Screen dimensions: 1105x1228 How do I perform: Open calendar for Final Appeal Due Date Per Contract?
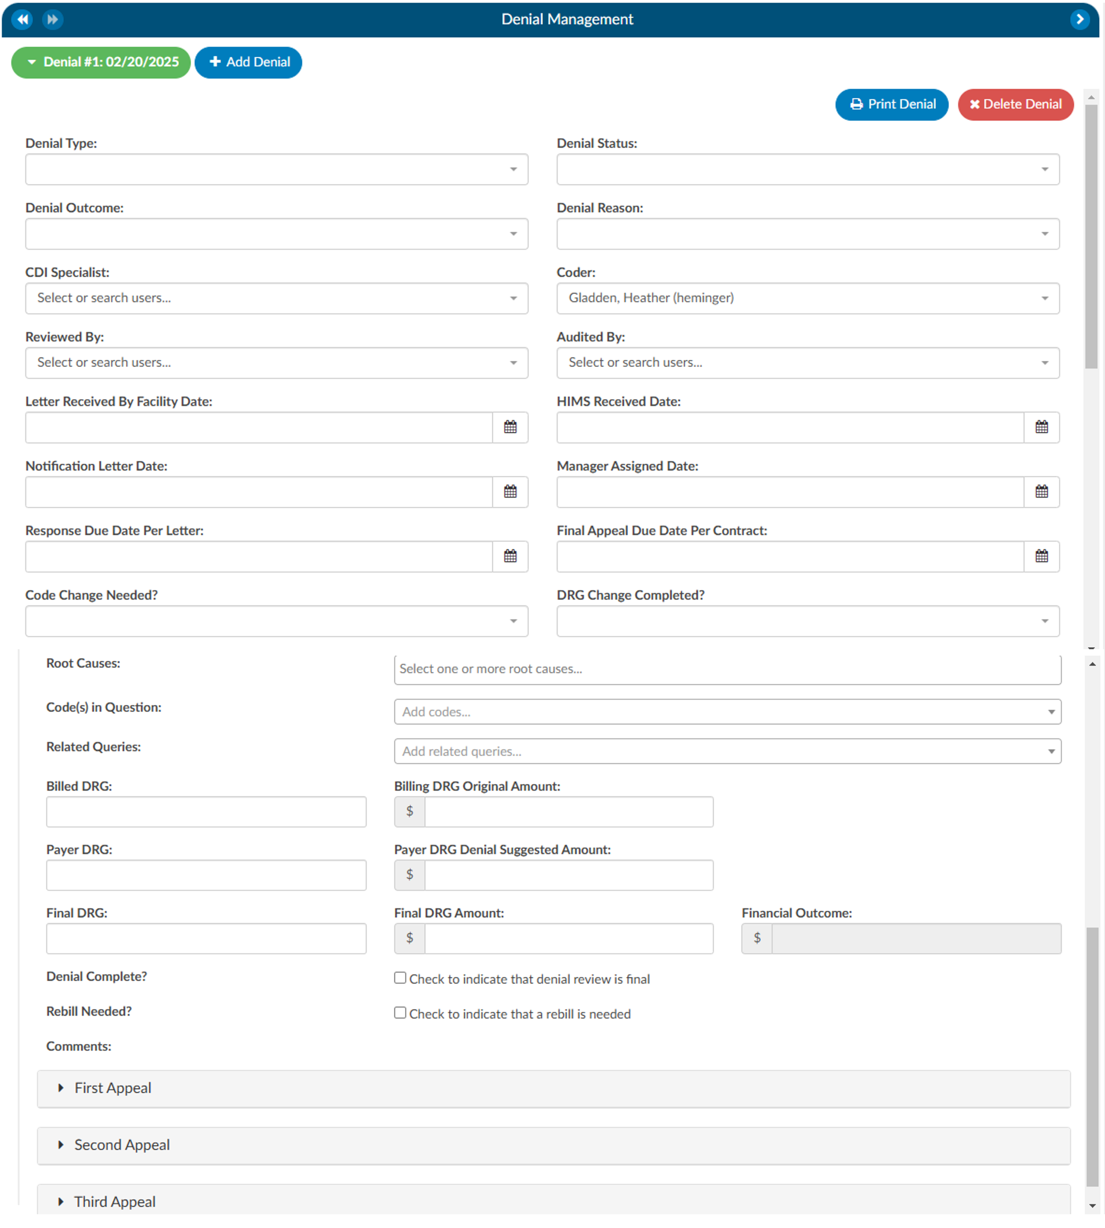click(1041, 556)
